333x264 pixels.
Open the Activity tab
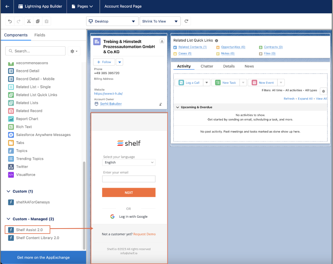pos(184,66)
